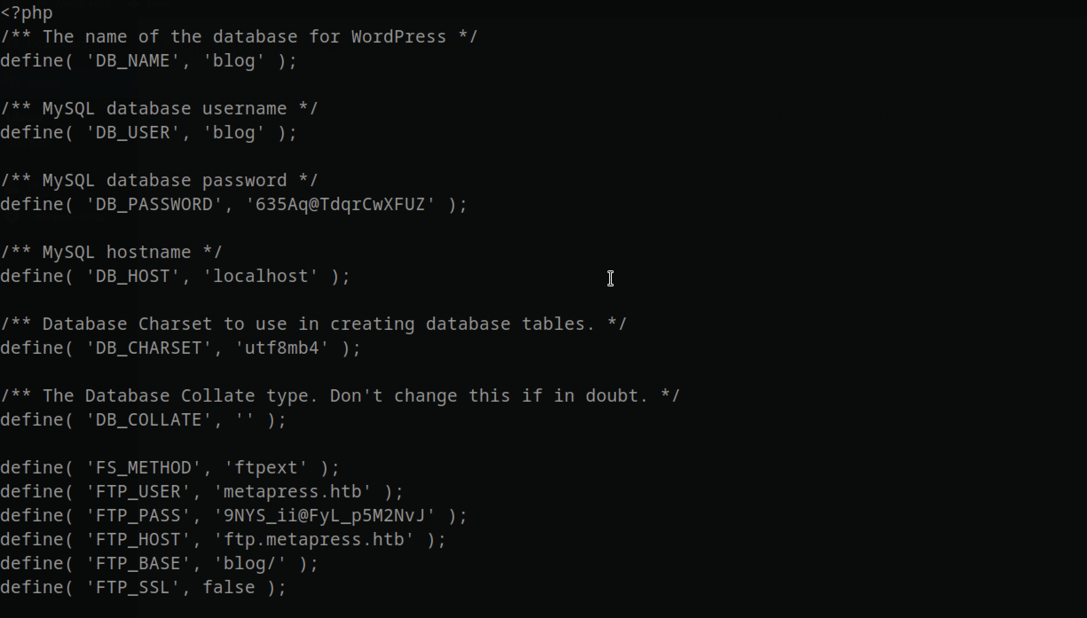
Task: Click the DB_CHARSET constant name
Action: (149, 348)
